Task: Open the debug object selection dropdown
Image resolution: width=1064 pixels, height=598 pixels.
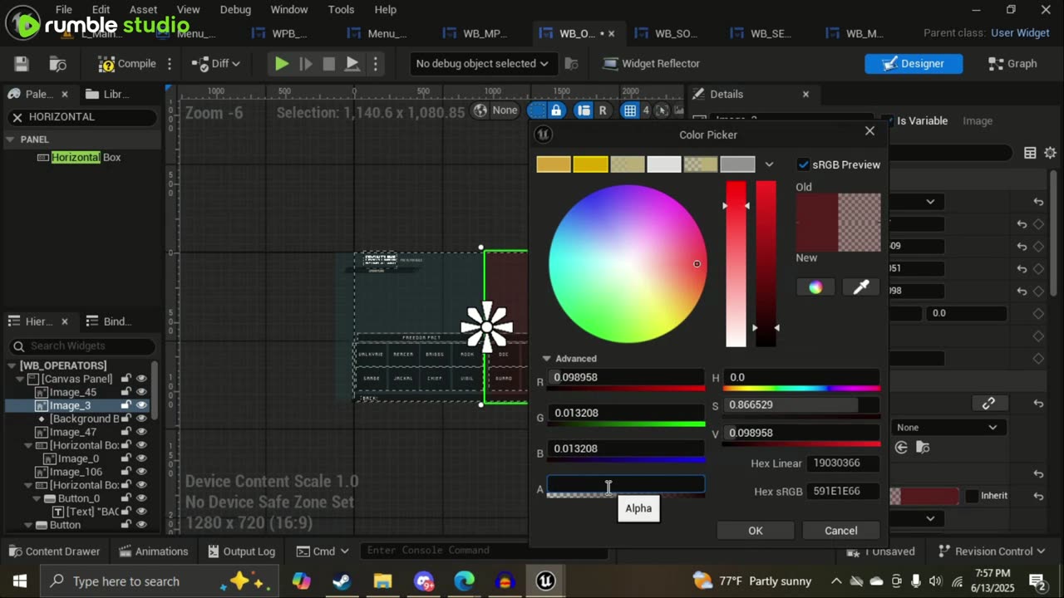Action: (482, 64)
